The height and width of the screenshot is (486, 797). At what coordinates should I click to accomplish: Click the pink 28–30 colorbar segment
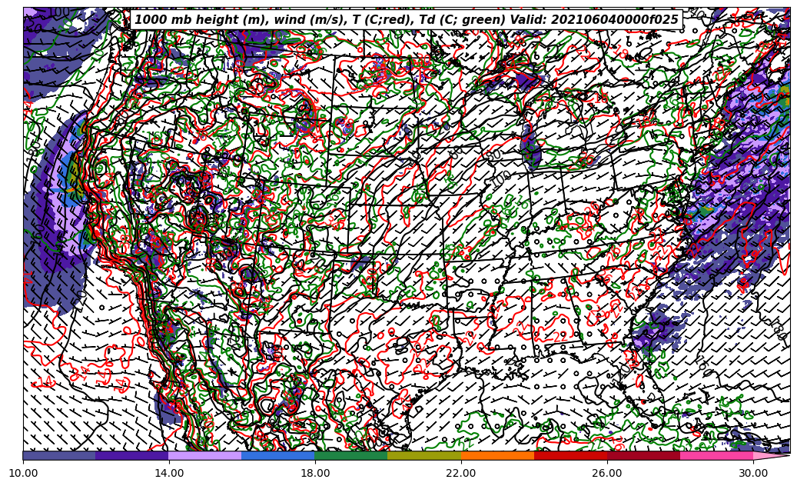716,455
